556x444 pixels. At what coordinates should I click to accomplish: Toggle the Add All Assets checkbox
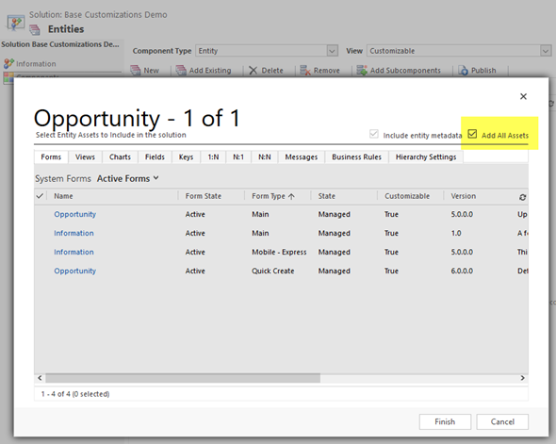tap(472, 134)
